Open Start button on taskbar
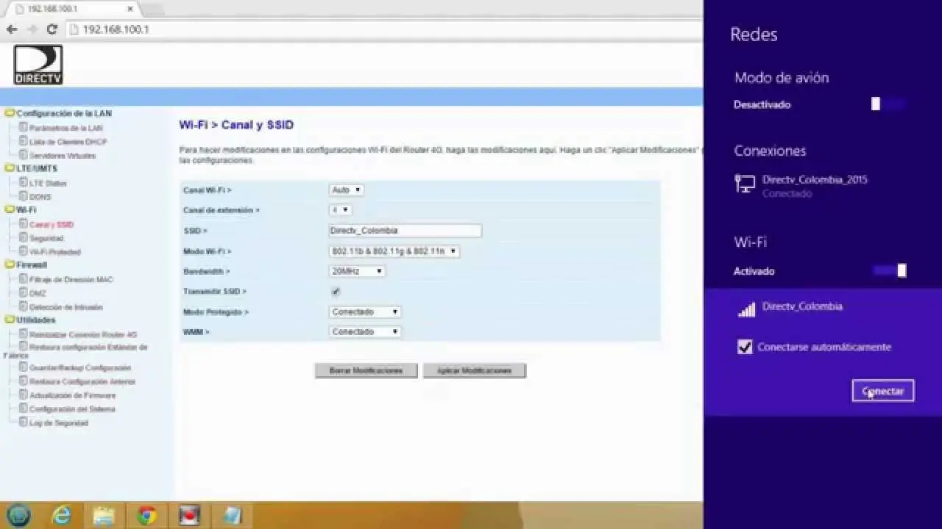Screen dimensions: 942x529 (19, 515)
